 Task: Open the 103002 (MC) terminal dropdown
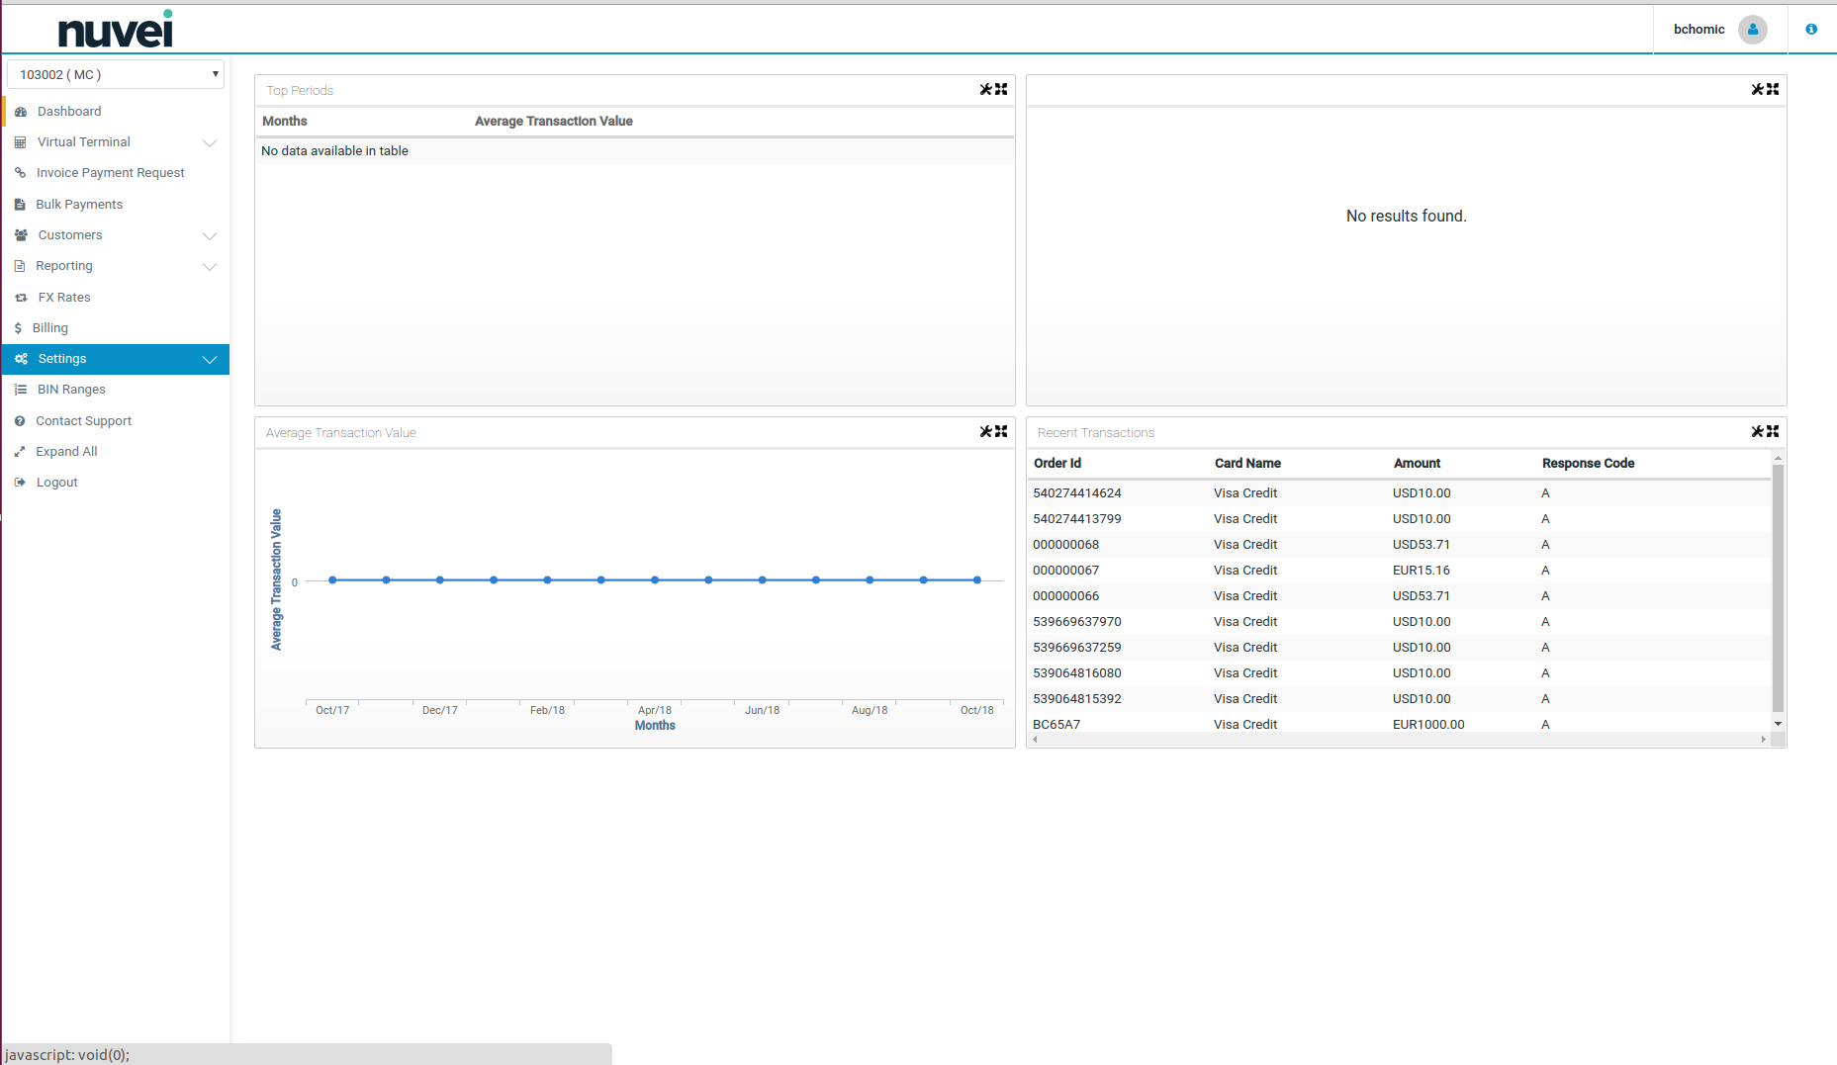(x=116, y=74)
